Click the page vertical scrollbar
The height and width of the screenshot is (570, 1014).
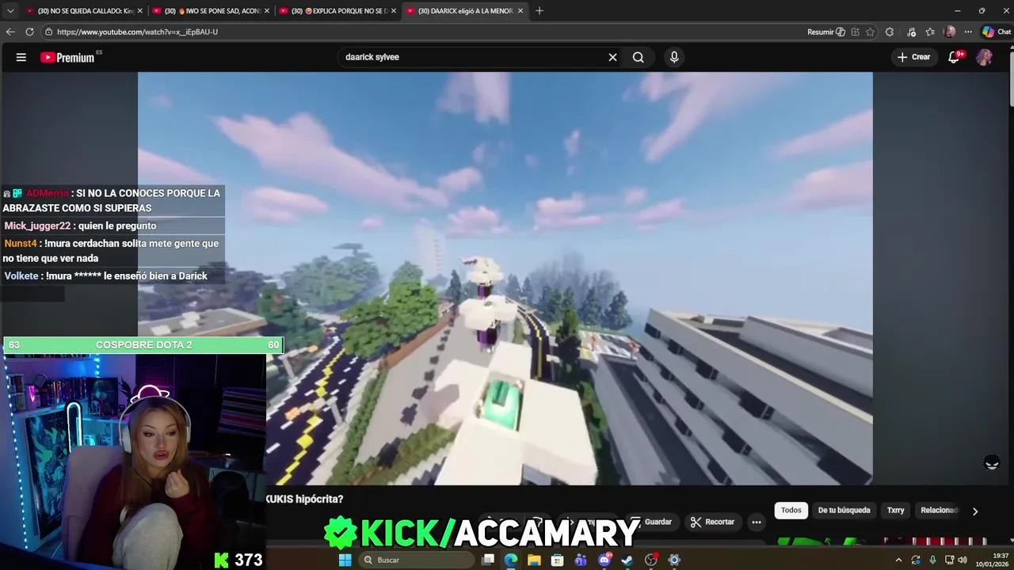click(1010, 77)
